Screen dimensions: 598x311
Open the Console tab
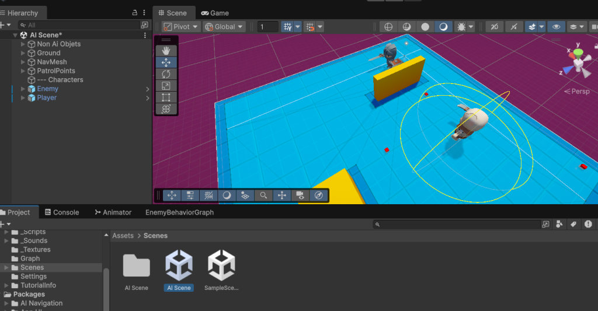pyautogui.click(x=62, y=212)
